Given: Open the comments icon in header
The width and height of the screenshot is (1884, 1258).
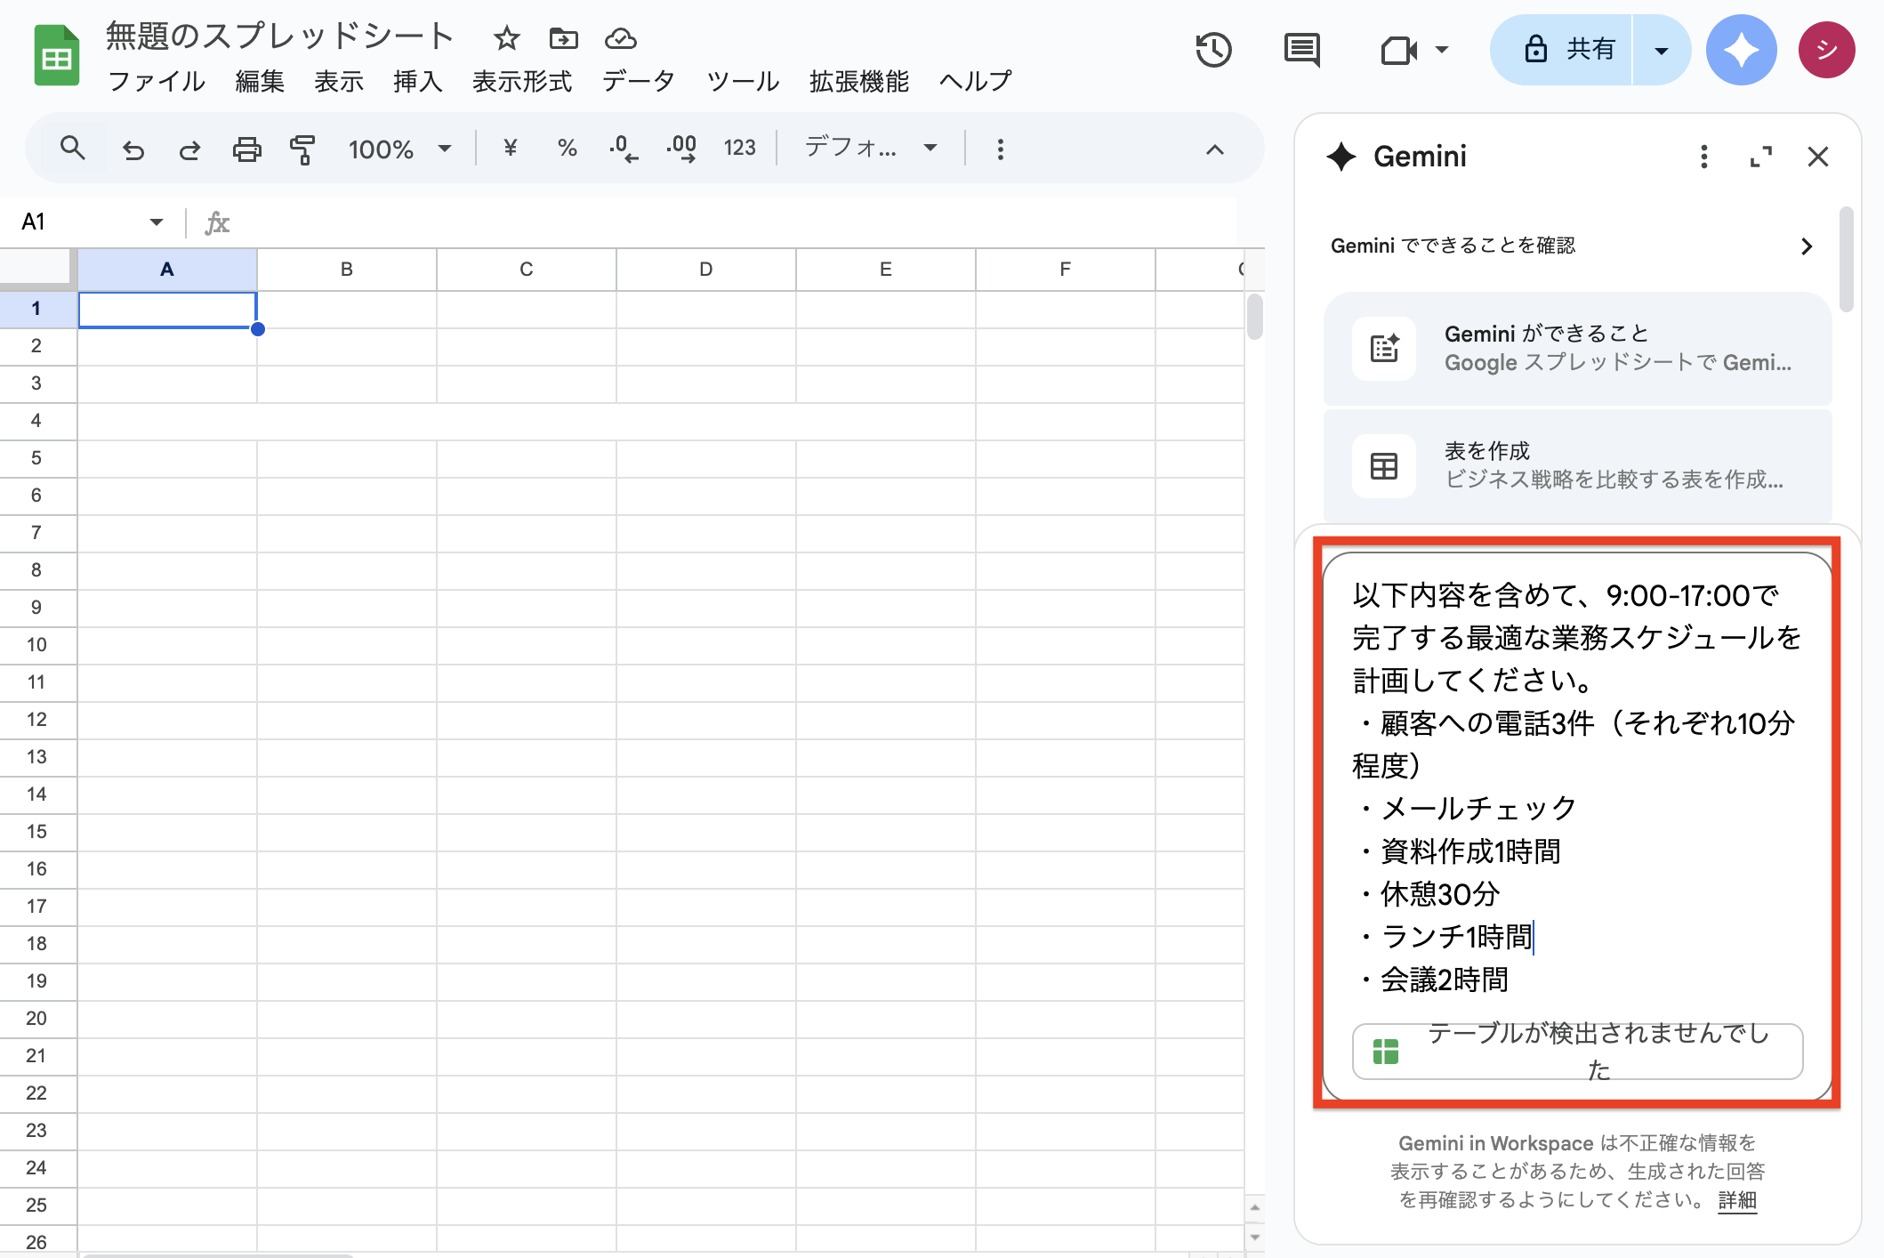Looking at the screenshot, I should 1301,50.
